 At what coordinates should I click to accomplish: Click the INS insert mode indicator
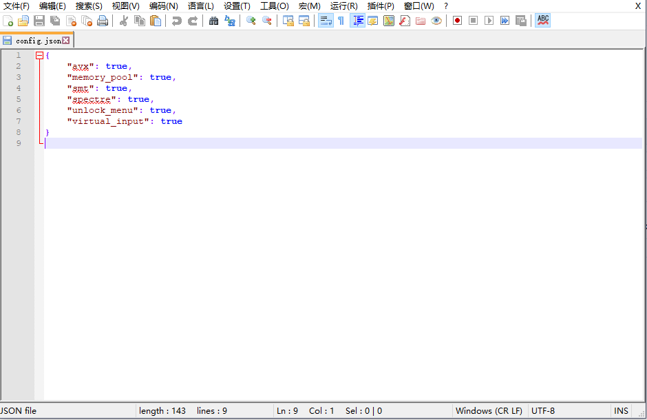[621, 411]
